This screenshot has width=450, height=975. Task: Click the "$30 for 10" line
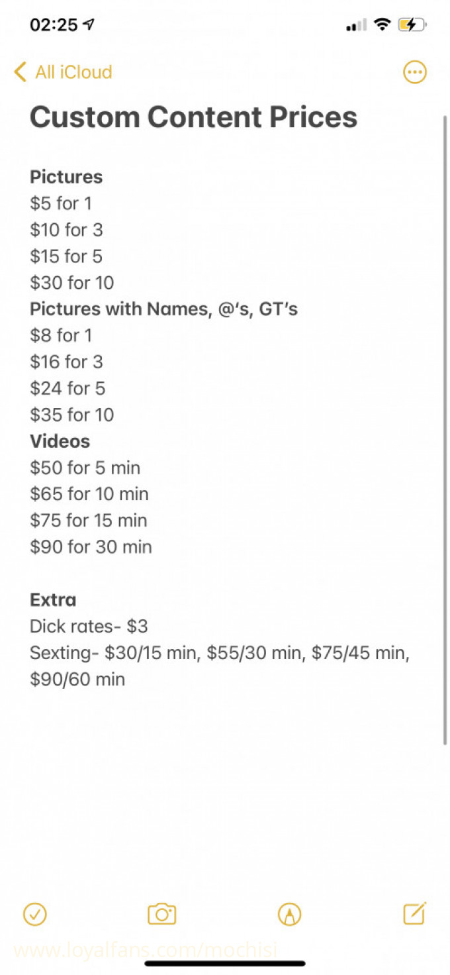click(x=71, y=283)
